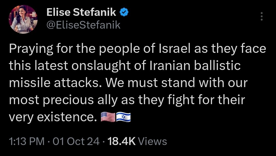276x156 pixels.
Task: Click the American flag emoji
Action: pos(108,117)
